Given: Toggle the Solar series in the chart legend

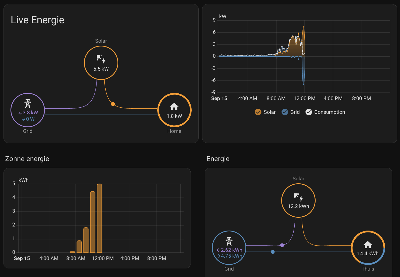Looking at the screenshot, I should [265, 112].
